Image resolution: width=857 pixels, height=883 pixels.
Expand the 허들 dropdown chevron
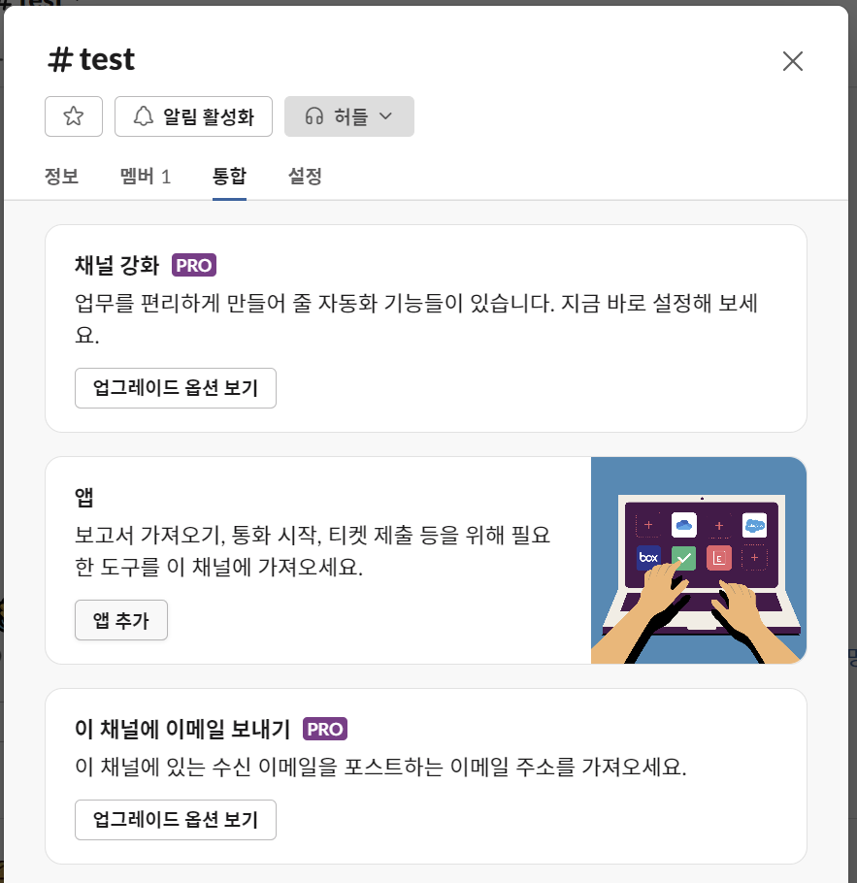pos(385,116)
